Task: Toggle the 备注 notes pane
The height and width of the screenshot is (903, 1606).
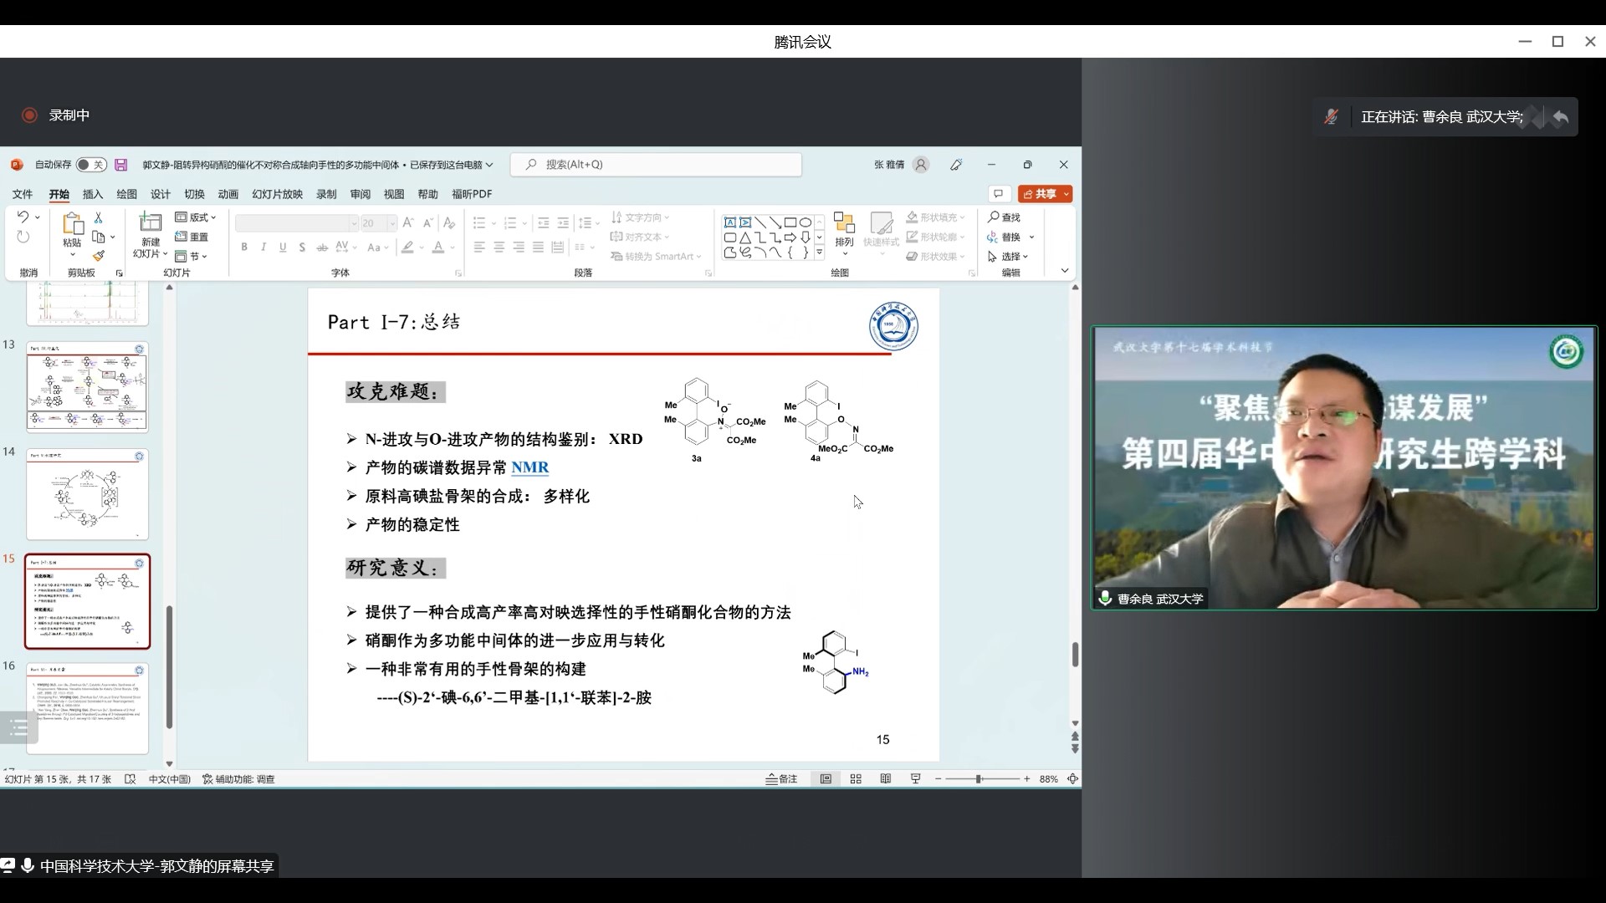Action: (782, 778)
